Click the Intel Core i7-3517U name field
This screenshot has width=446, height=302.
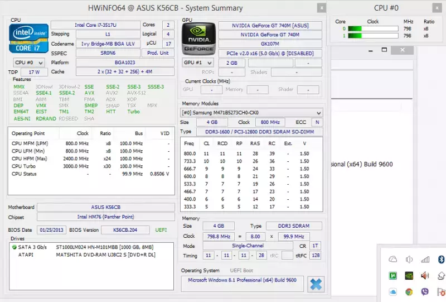(x=95, y=25)
